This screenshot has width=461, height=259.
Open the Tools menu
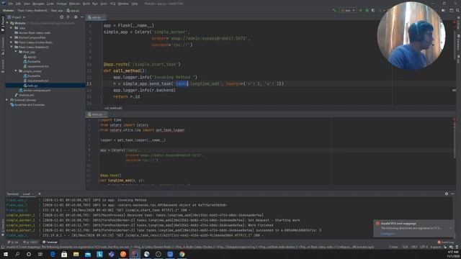tap(104, 4)
